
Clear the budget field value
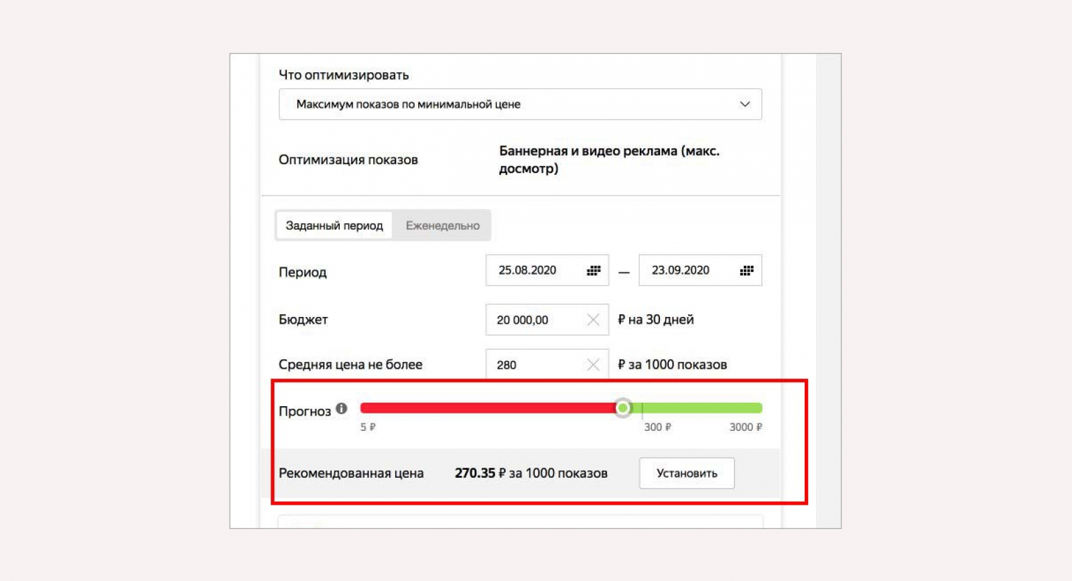pos(593,320)
